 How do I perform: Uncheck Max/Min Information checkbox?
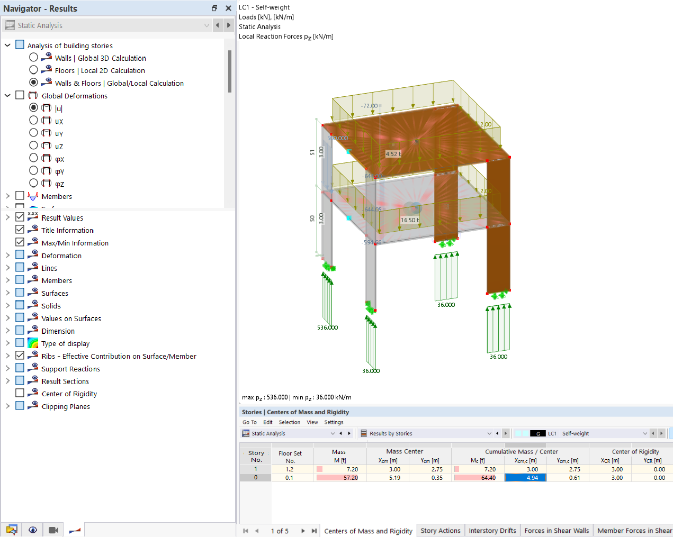click(x=20, y=242)
